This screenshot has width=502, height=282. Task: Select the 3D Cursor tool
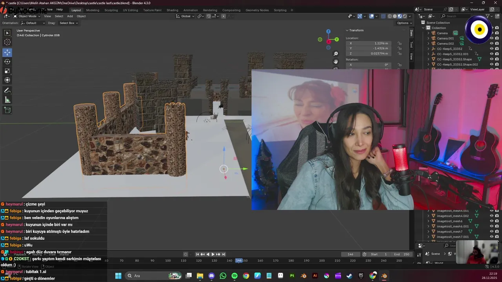pos(7,42)
